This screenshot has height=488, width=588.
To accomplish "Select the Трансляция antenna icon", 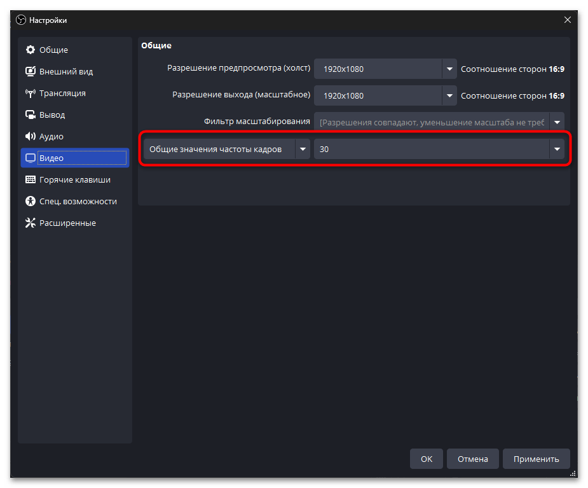I will coord(30,94).
